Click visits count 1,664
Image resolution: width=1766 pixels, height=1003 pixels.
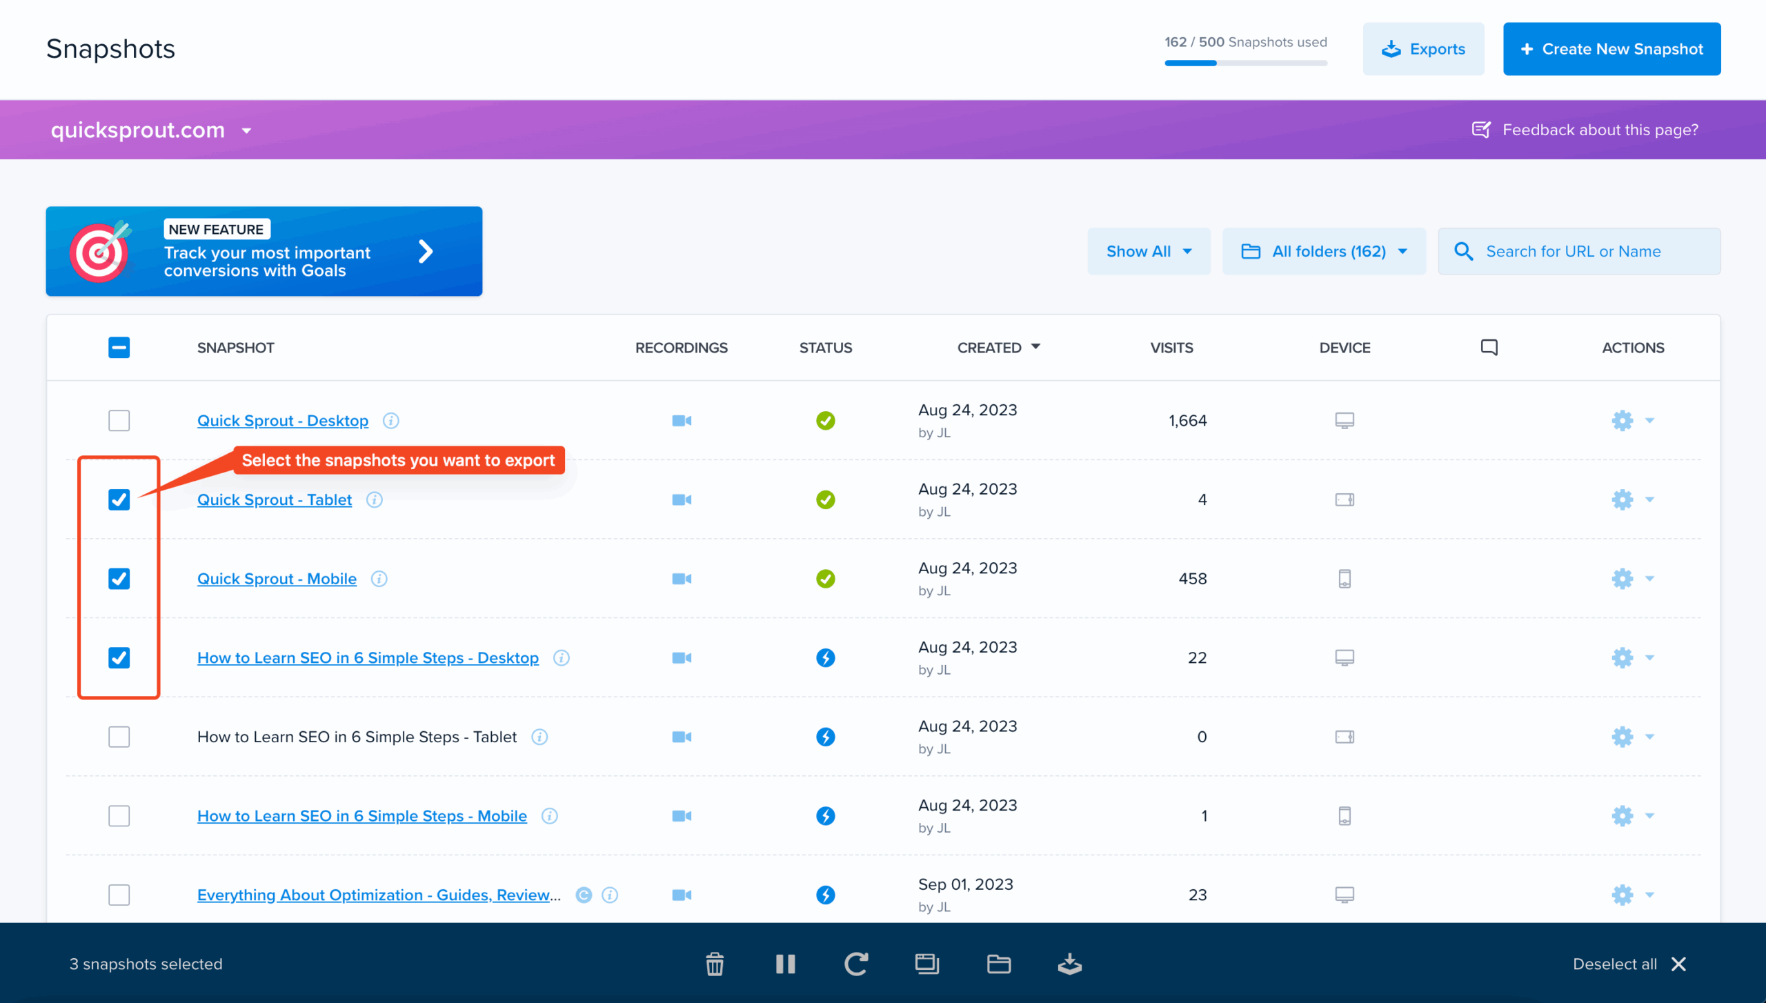click(1187, 420)
